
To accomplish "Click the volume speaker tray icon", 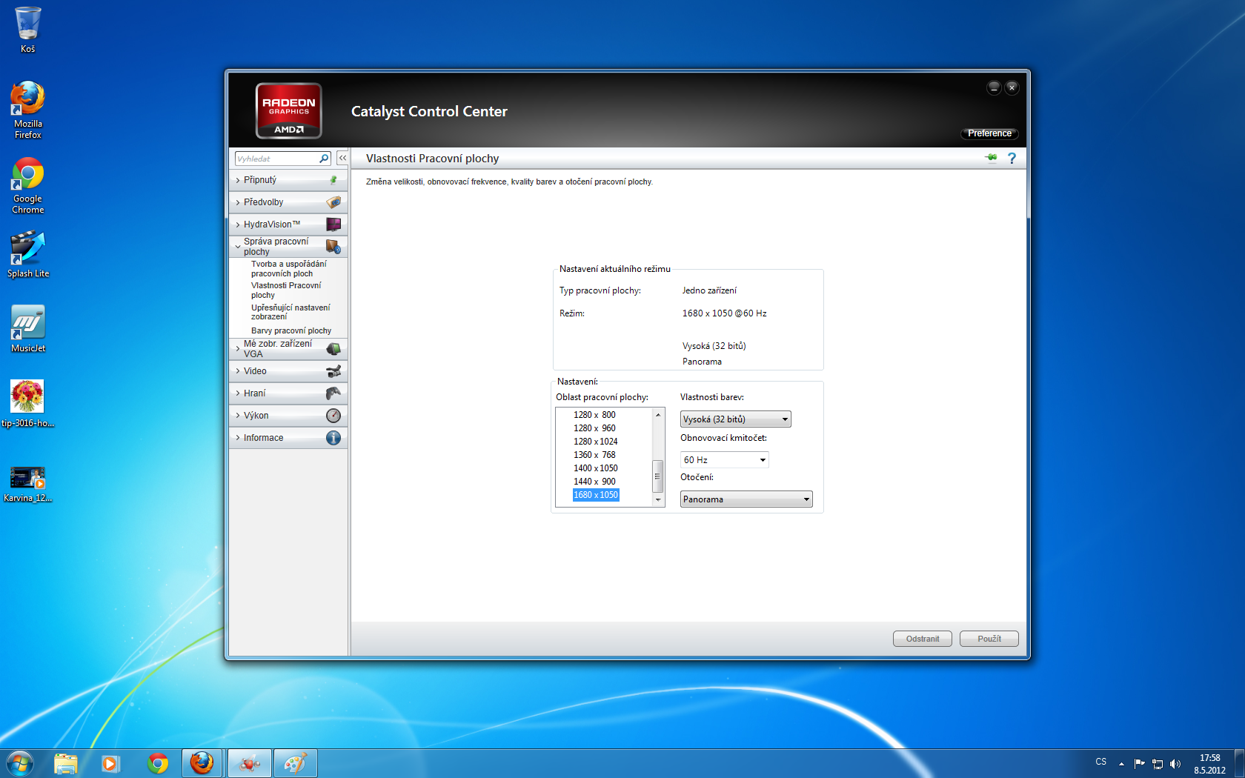I will coord(1175,764).
